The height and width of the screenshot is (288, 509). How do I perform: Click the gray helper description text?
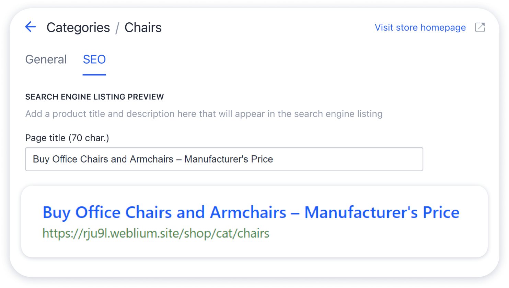204,114
